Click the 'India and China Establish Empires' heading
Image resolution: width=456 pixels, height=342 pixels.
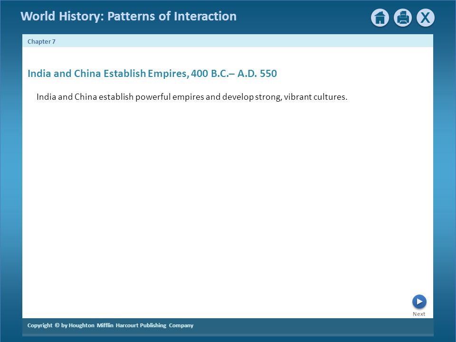152,73
